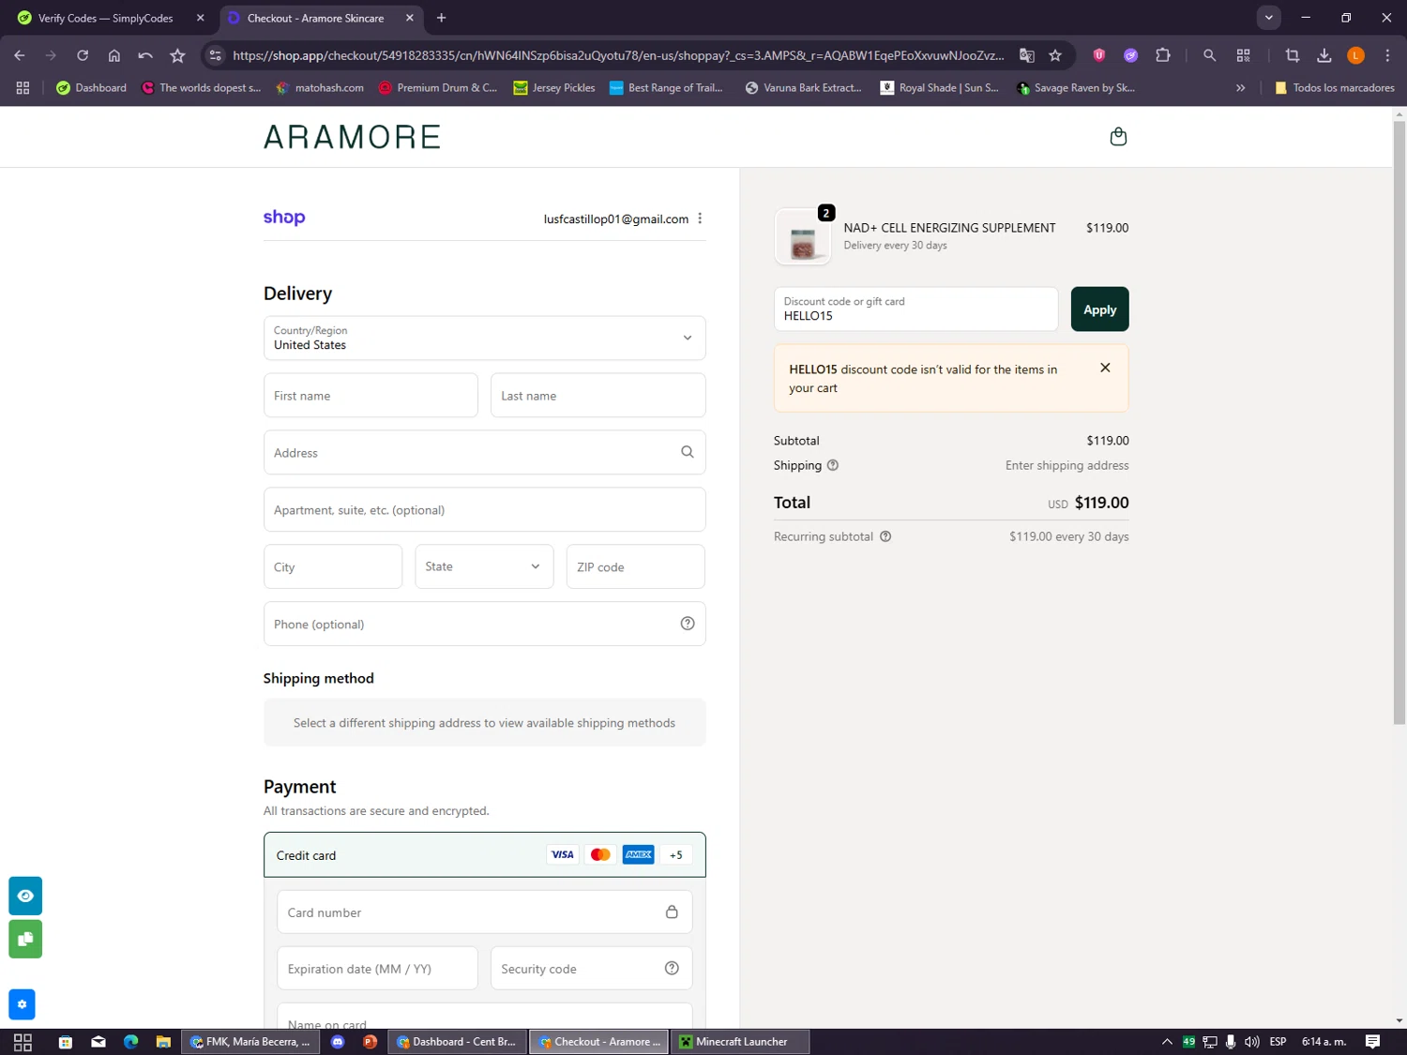Open the Mail app from taskbar
This screenshot has width=1407, height=1055.
(98, 1042)
